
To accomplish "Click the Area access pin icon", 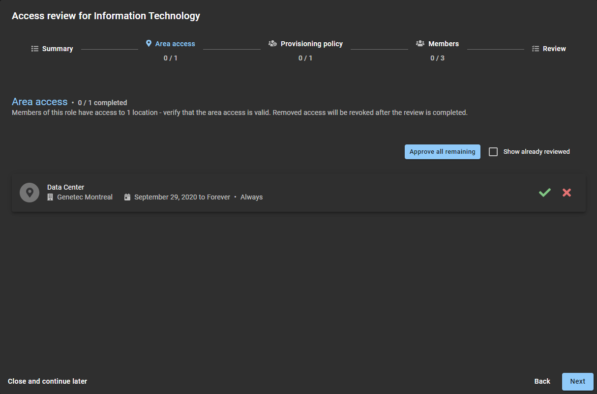I will (149, 44).
